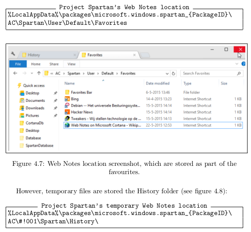
Task: Click Default in the breadcrumb path
Action: [x=107, y=74]
